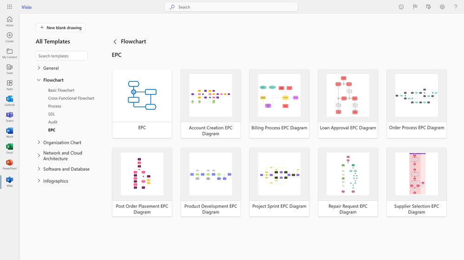Select Cross-Functional Flowchart subcategory

[71, 98]
